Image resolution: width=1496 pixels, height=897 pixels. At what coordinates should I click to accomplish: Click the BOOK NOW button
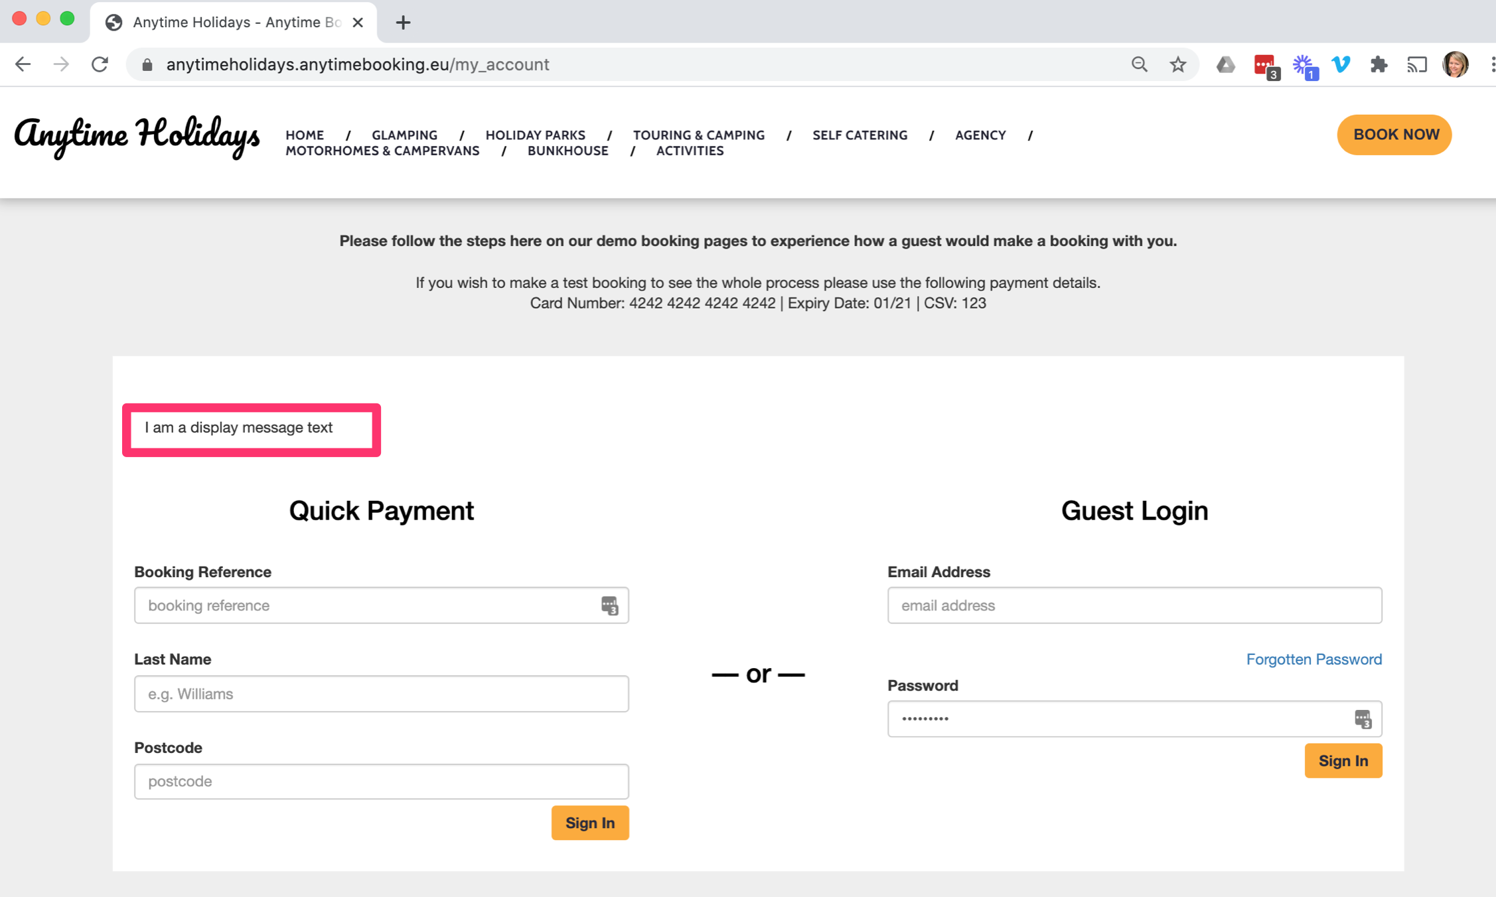click(x=1394, y=135)
